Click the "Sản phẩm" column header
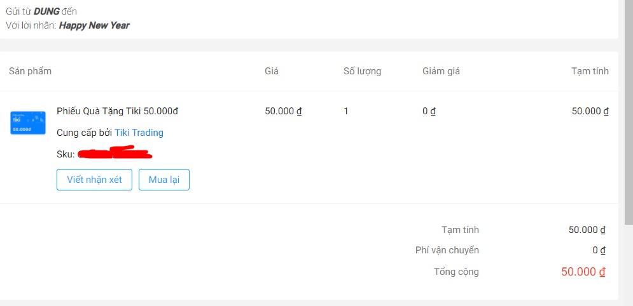Viewport: 633px width, 306px height. (30, 71)
